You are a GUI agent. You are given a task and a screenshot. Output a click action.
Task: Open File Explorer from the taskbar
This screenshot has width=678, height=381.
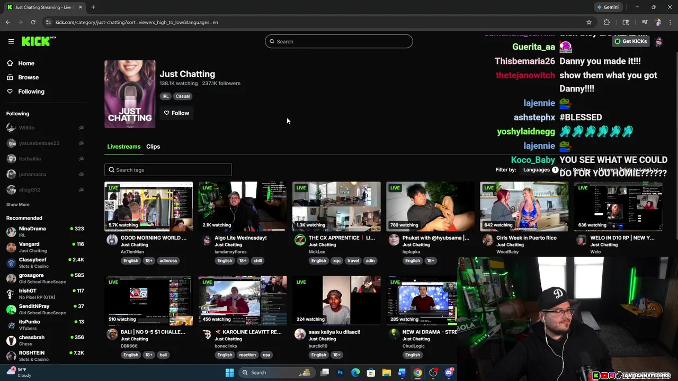[x=387, y=373]
